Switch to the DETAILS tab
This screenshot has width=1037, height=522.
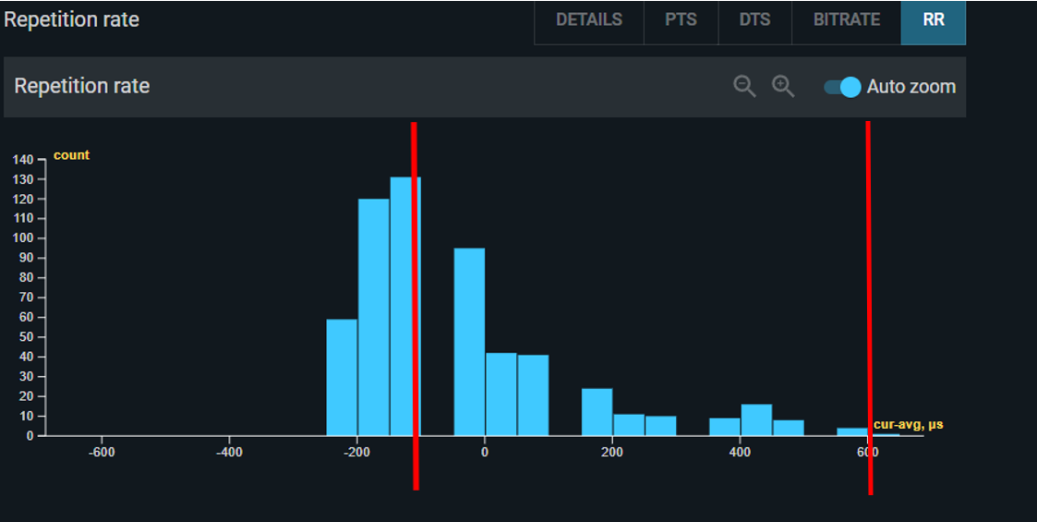[x=588, y=19]
